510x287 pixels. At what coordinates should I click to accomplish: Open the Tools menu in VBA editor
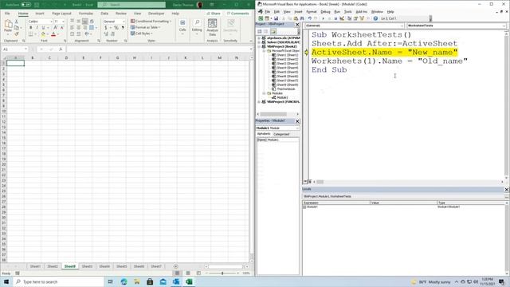[347, 12]
